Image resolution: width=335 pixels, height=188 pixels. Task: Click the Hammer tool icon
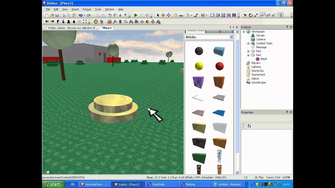tap(115, 22)
